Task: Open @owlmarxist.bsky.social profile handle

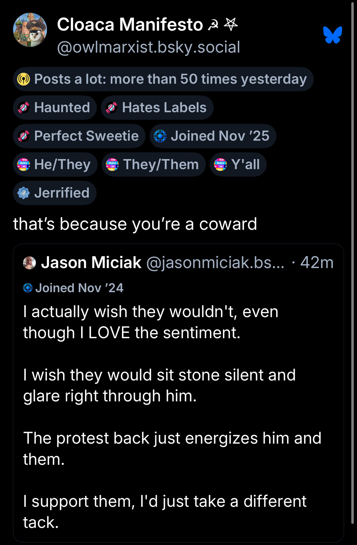Action: [149, 47]
